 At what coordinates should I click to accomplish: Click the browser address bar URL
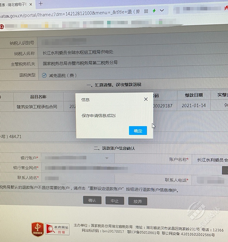pyautogui.click(x=69, y=14)
